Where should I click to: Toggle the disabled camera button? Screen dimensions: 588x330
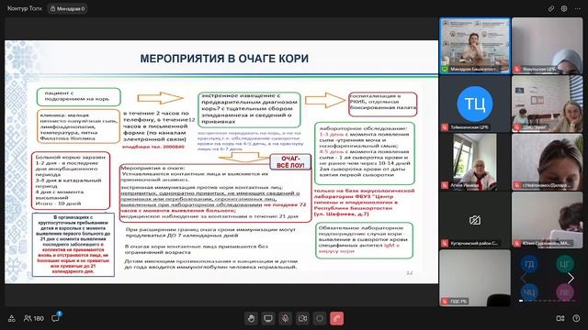pos(302,318)
